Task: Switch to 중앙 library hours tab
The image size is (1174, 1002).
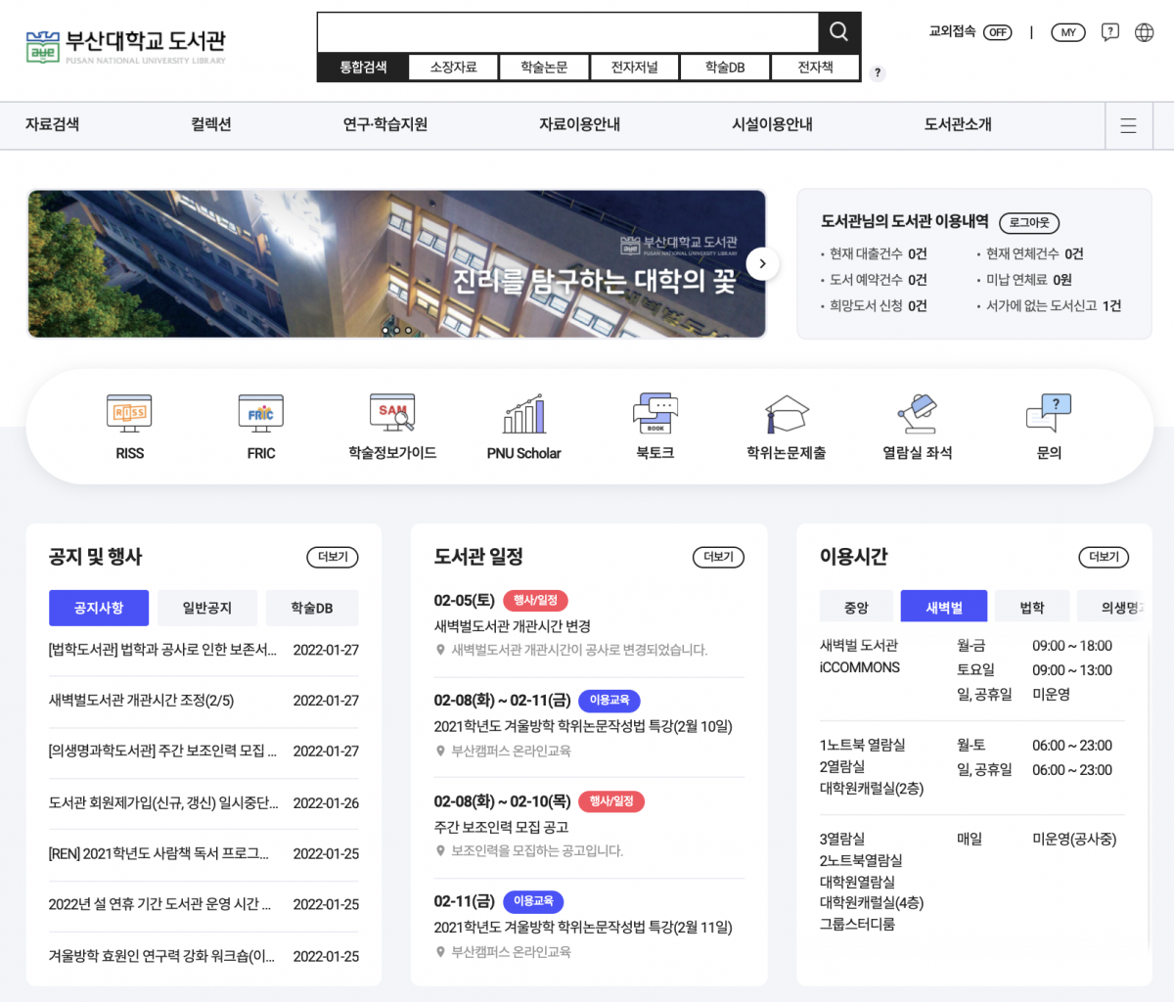Action: (x=856, y=608)
